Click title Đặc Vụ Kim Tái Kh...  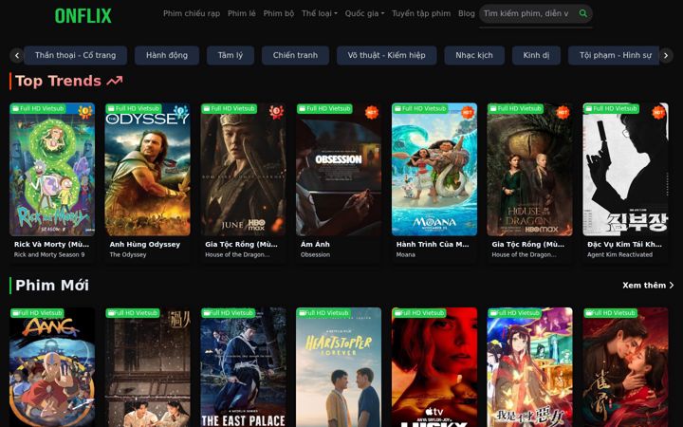(624, 245)
